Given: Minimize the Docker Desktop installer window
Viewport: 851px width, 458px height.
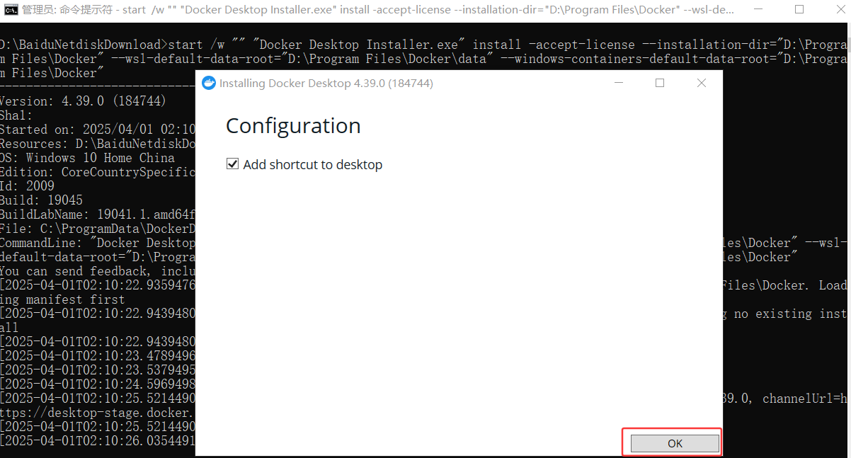Looking at the screenshot, I should 619,83.
